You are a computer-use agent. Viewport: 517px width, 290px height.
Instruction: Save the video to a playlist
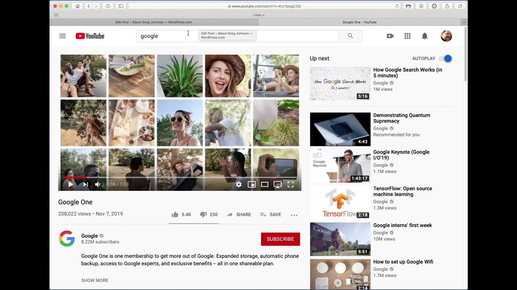point(271,215)
